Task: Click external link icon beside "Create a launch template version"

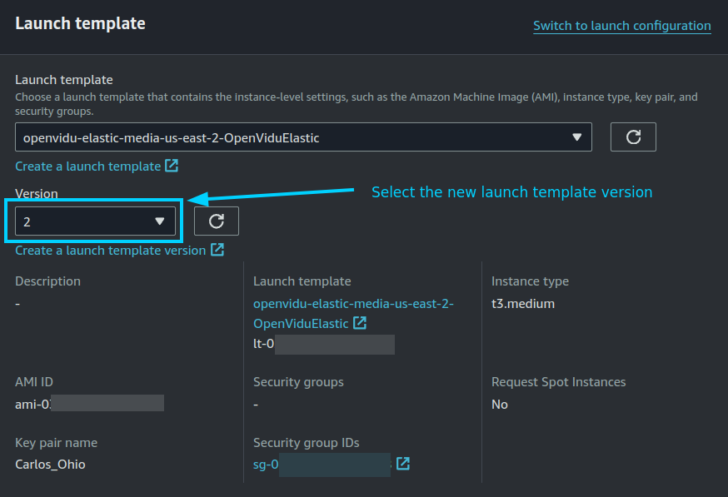Action: pos(217,250)
